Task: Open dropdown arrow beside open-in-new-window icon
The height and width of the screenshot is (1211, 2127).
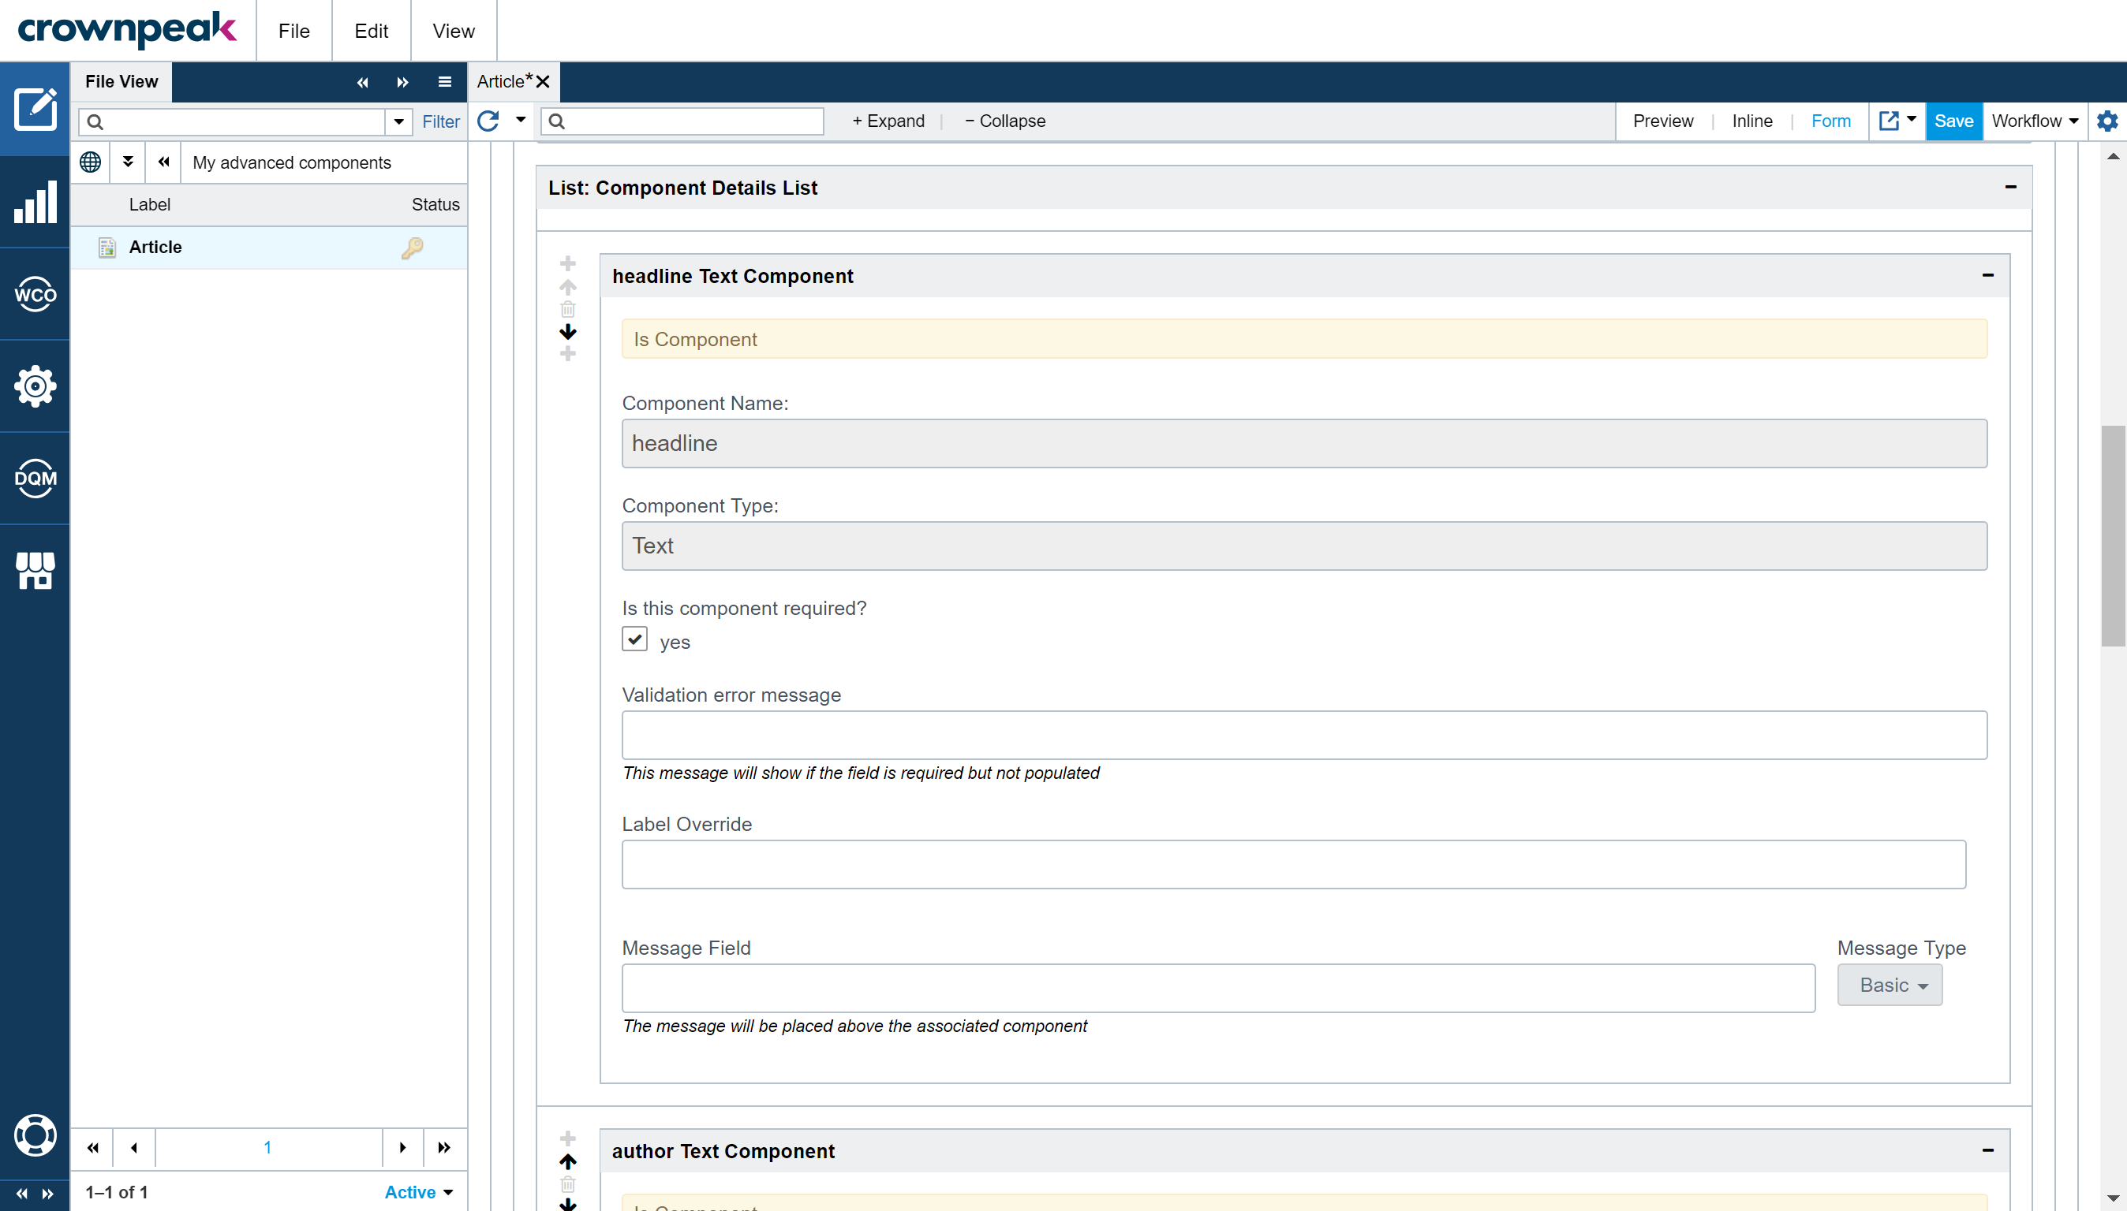Action: point(1912,119)
